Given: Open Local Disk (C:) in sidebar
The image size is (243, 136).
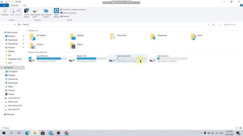Looking at the screenshot, I should coord(14,98).
